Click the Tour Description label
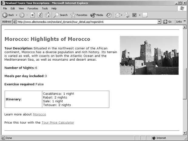The image size is (188, 141). 19,48
